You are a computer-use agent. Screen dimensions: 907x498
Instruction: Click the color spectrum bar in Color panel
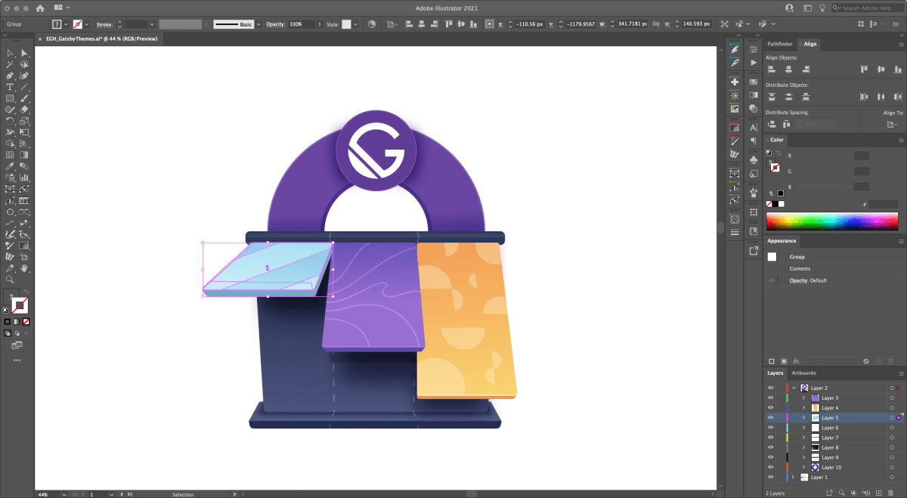(832, 221)
